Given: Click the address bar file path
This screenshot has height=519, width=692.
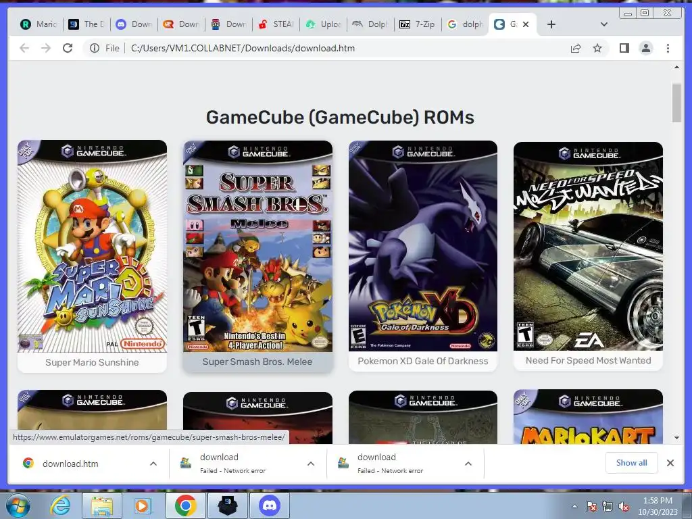Looking at the screenshot, I should tap(243, 48).
